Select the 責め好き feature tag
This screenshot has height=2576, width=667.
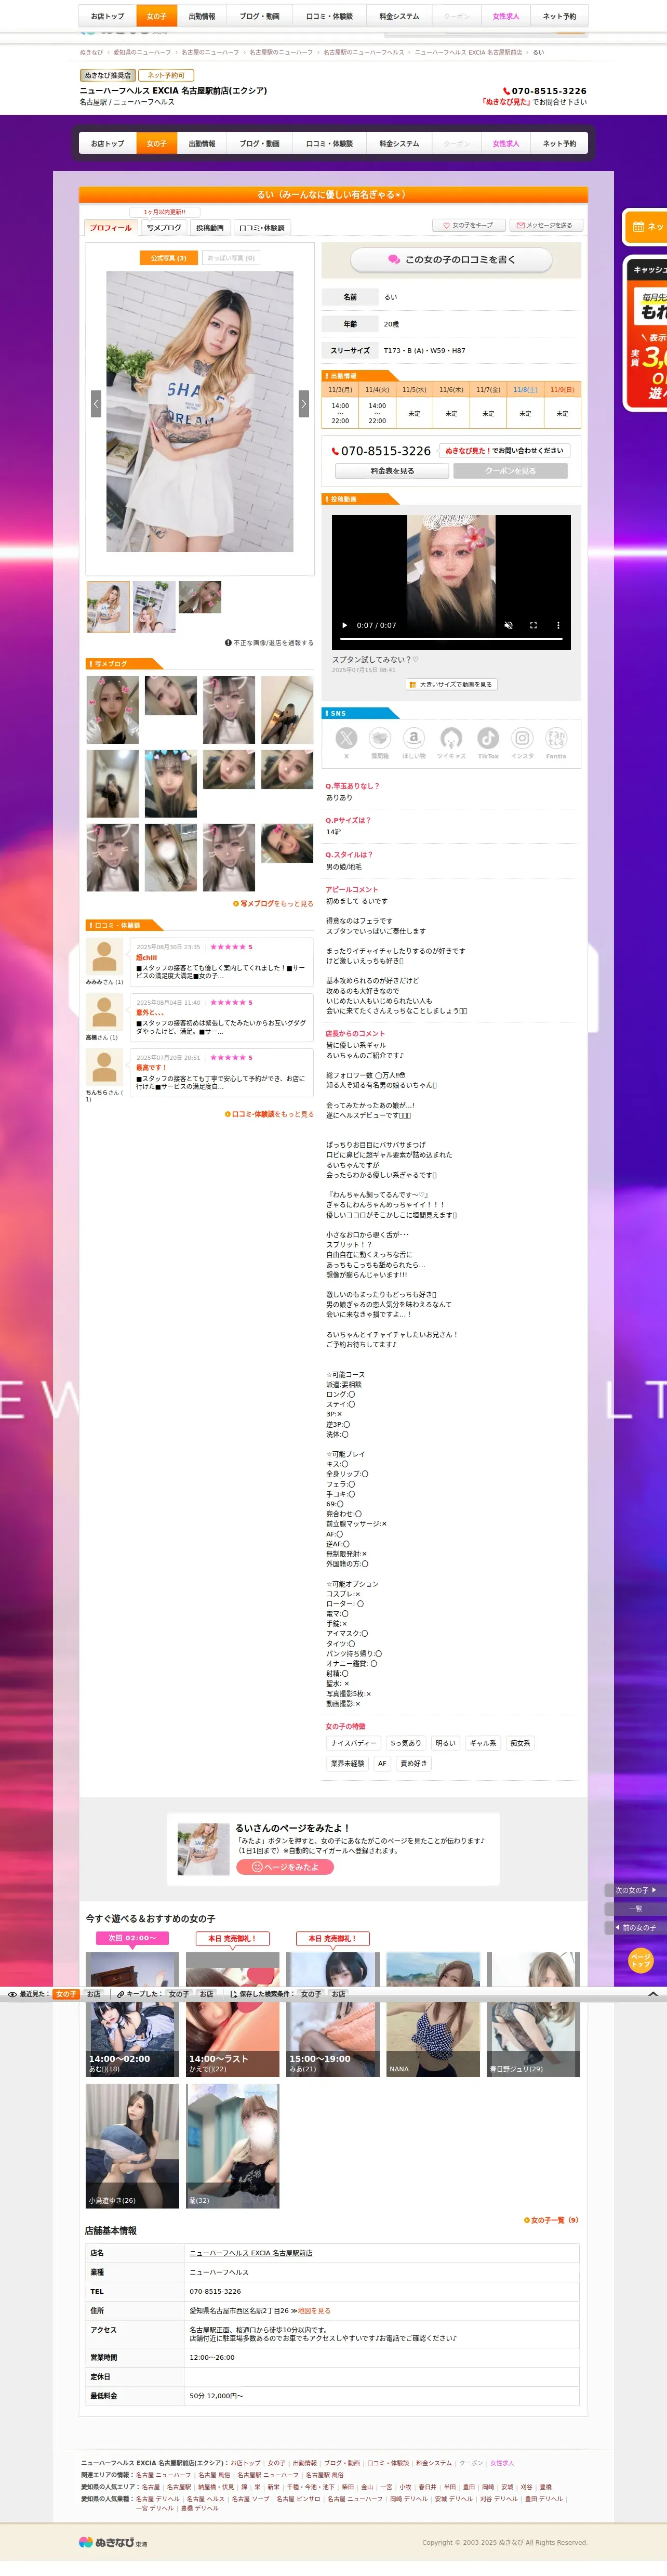tap(413, 1764)
